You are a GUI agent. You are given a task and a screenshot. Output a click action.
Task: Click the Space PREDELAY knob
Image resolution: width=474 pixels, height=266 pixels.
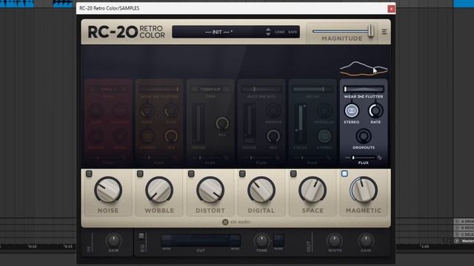pos(324,111)
